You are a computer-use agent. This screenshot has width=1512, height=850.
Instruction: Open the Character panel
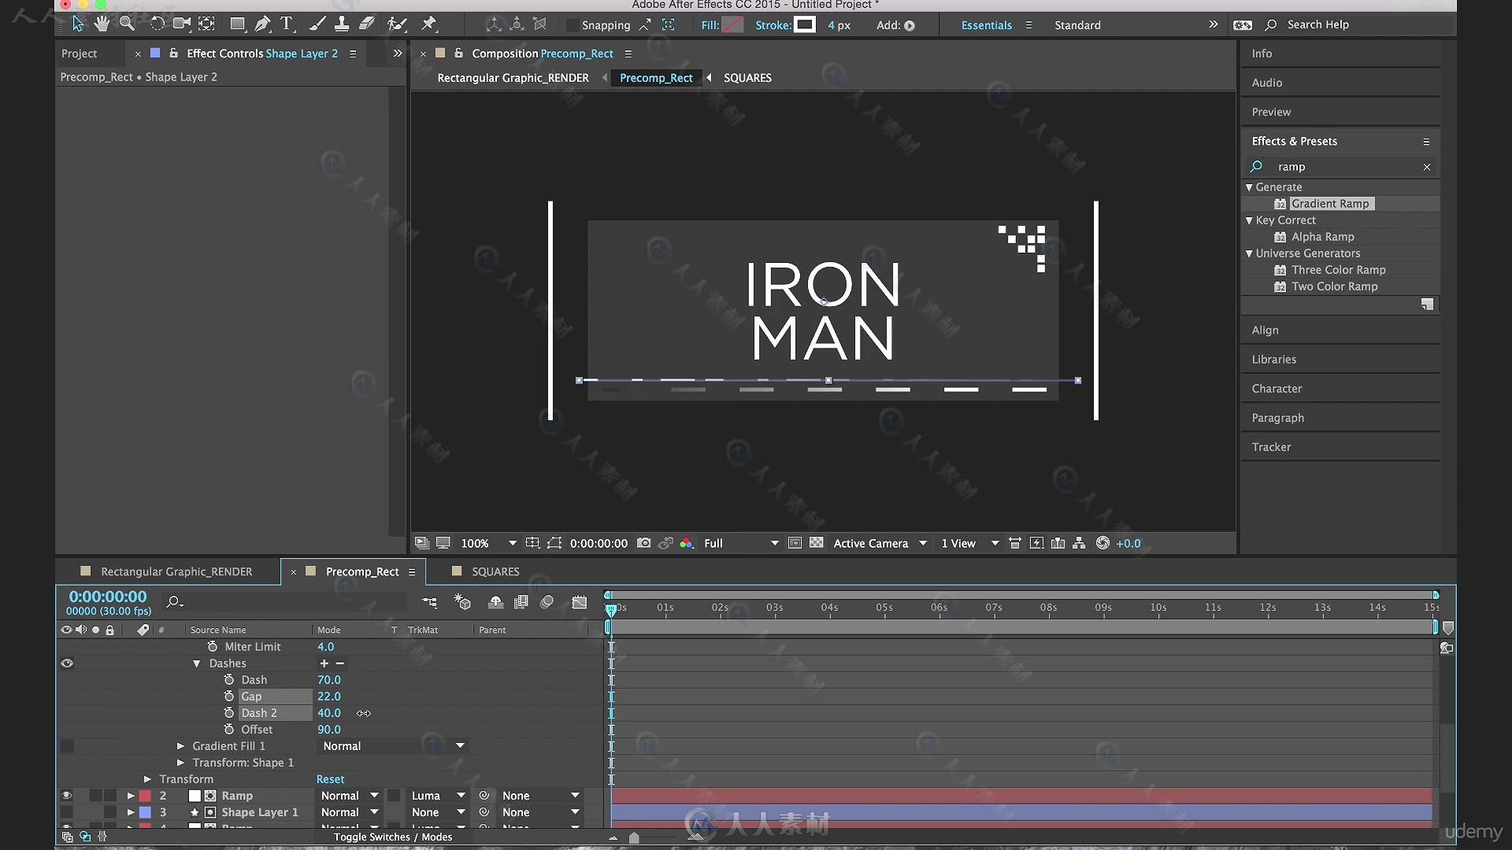pyautogui.click(x=1277, y=389)
